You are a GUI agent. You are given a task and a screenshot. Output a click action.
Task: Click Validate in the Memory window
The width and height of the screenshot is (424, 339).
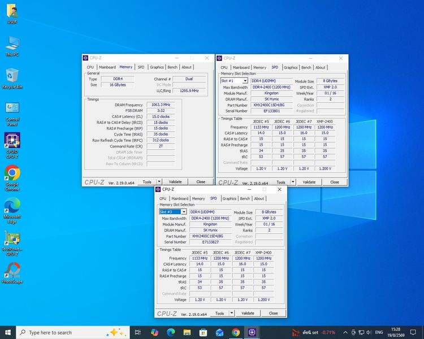click(x=175, y=182)
